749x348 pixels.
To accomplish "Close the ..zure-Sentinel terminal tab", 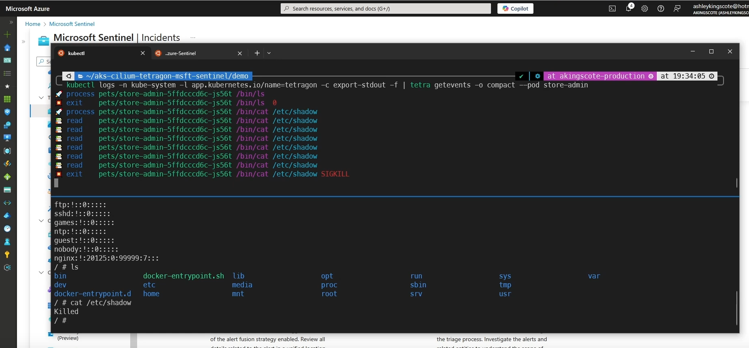I will (x=240, y=53).
